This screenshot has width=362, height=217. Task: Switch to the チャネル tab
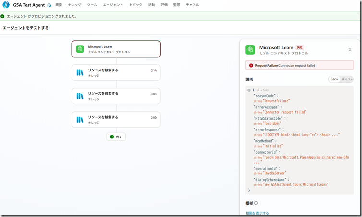click(193, 5)
